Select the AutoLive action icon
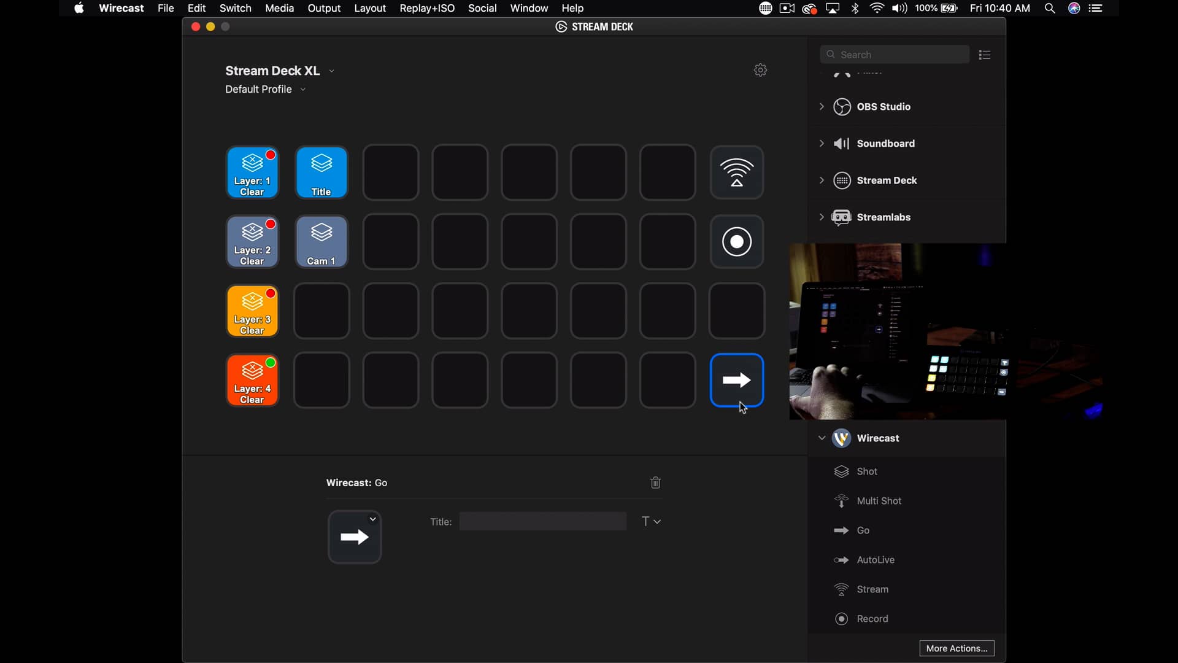Viewport: 1178px width, 663px height. click(841, 559)
